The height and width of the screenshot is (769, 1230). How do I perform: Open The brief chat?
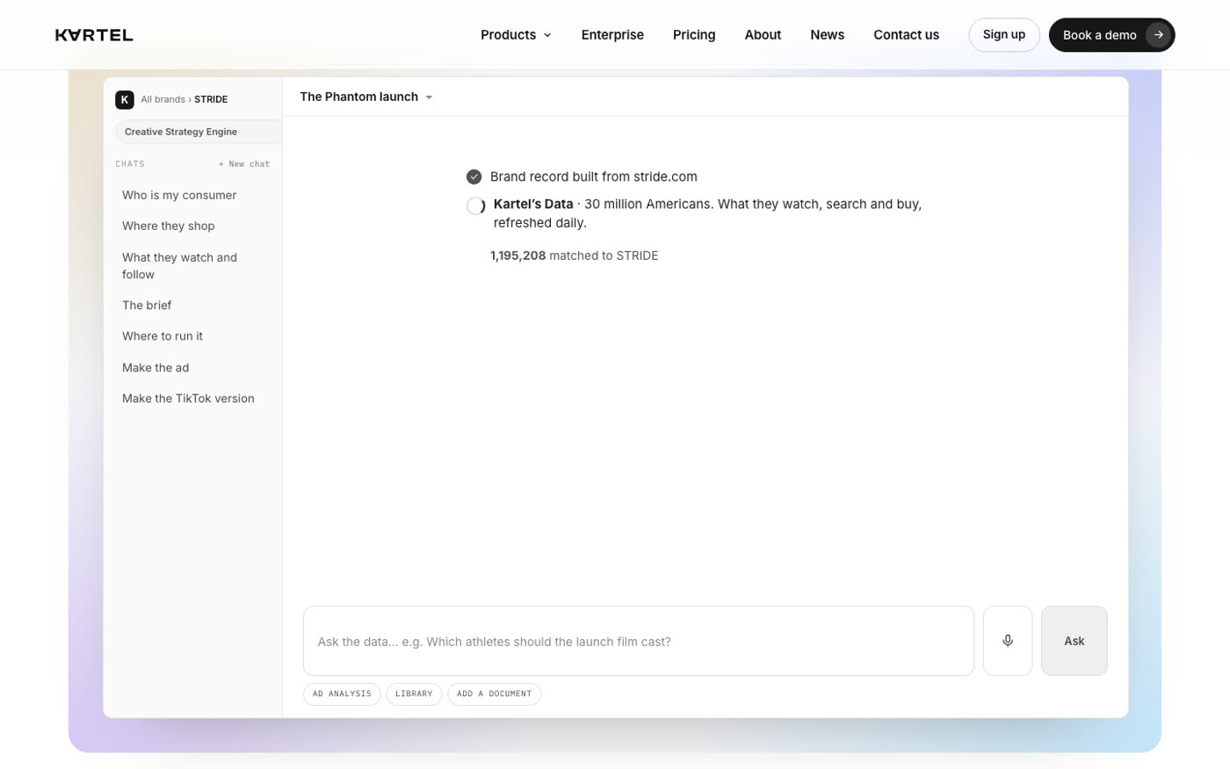click(147, 305)
